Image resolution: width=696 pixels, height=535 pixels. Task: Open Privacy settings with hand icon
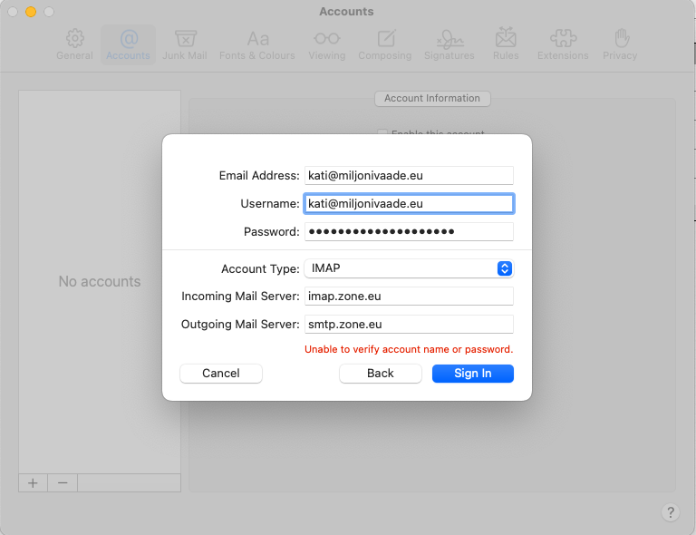(621, 44)
